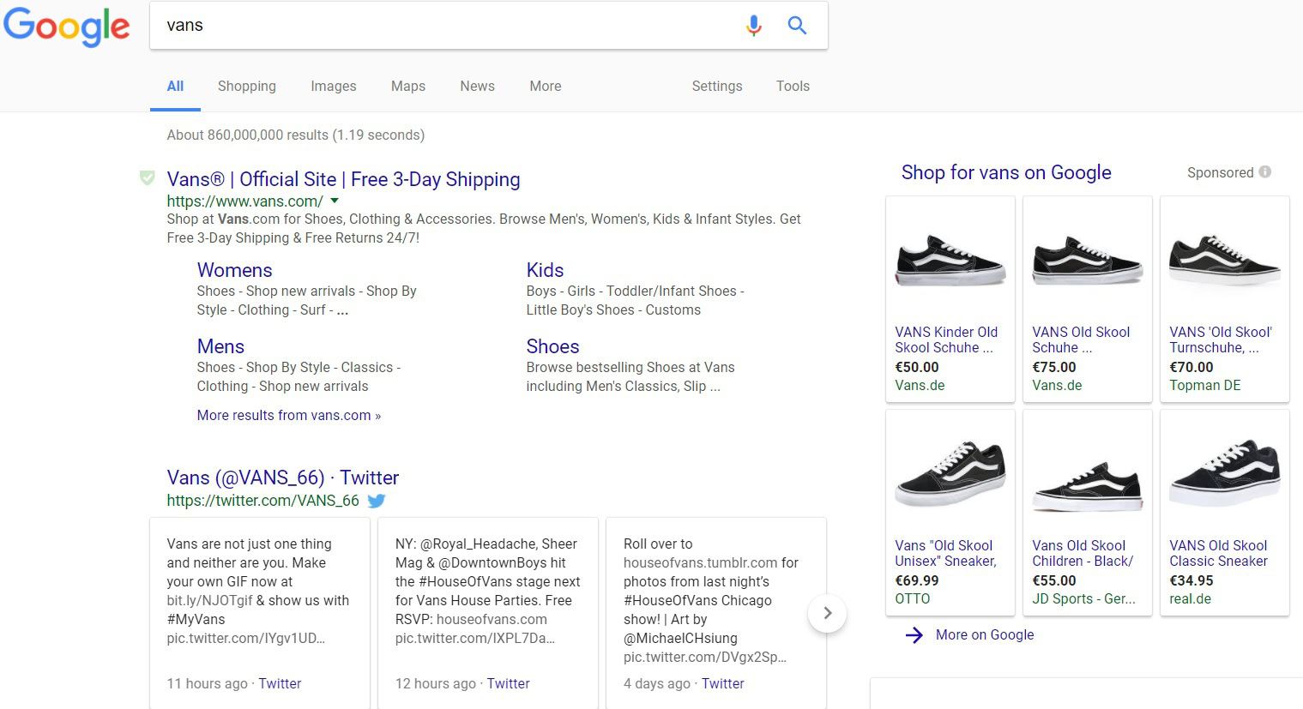This screenshot has width=1303, height=709.
Task: Select the VANS Kinder Old Skool shoe image
Action: (x=950, y=261)
